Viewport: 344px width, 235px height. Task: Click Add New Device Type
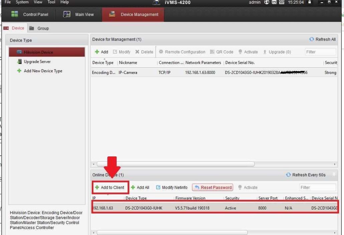pos(42,71)
